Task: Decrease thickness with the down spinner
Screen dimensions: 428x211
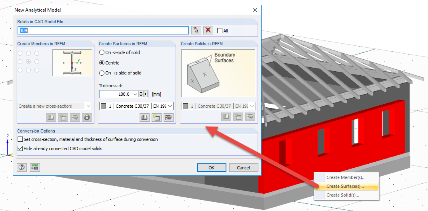Action: tap(141, 96)
